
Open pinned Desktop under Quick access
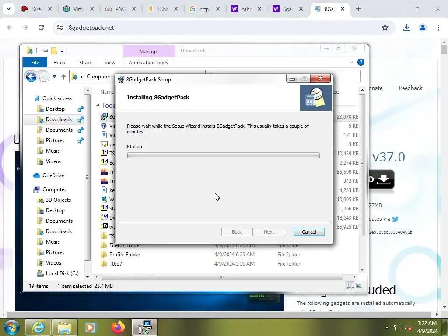point(55,109)
